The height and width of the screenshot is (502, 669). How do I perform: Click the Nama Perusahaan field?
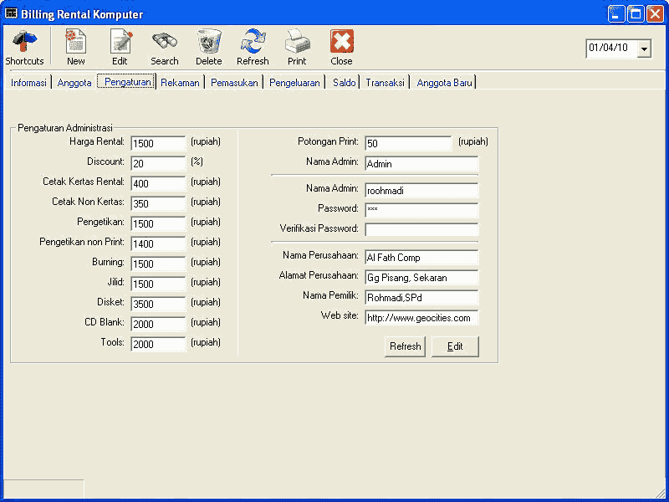[421, 258]
